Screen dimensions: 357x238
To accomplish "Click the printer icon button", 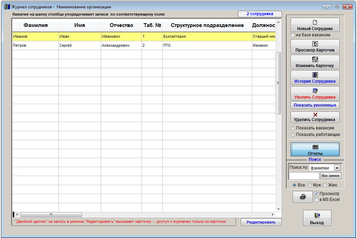I will pos(303,196).
